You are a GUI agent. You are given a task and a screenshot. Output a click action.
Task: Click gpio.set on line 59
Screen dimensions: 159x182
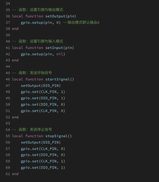(x=30, y=161)
